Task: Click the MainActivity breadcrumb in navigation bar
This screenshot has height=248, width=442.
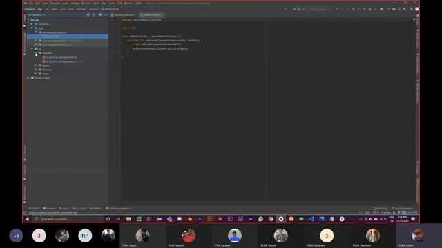Action: 110,9
